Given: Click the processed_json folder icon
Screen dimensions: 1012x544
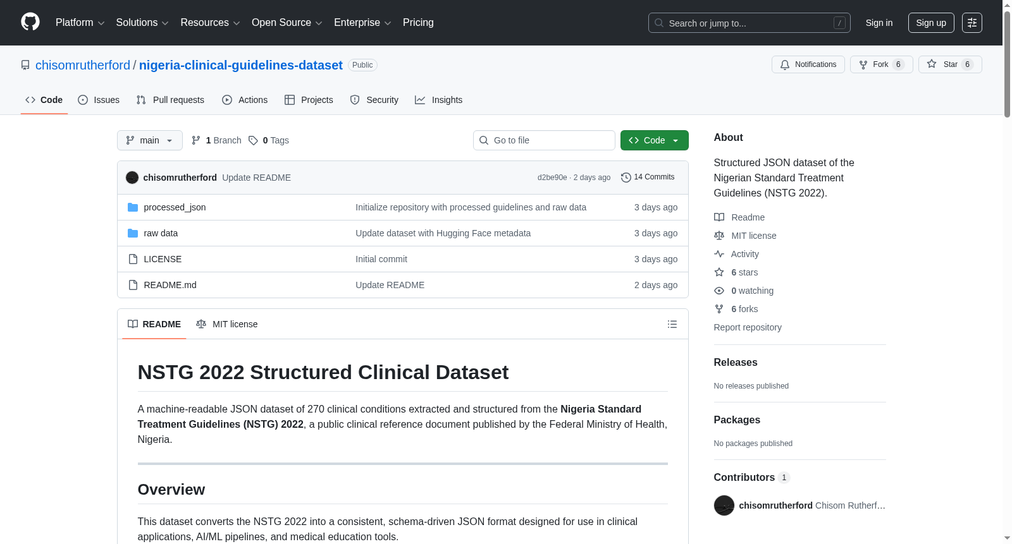Looking at the screenshot, I should tap(133, 207).
